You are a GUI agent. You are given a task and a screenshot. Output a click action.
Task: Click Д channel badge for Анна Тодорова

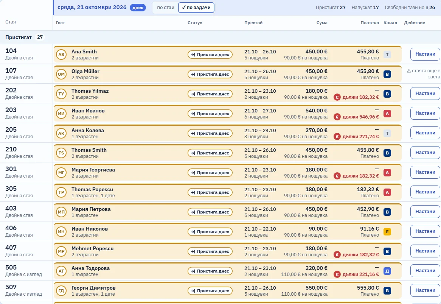[x=387, y=271]
